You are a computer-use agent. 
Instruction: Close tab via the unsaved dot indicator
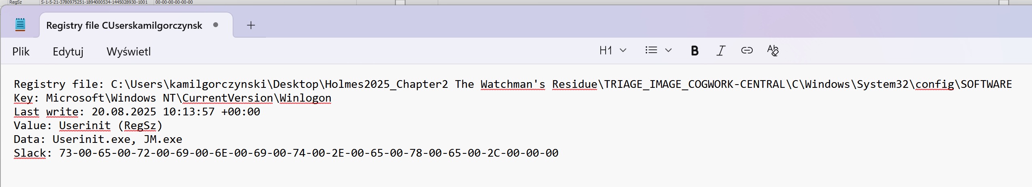pos(216,25)
